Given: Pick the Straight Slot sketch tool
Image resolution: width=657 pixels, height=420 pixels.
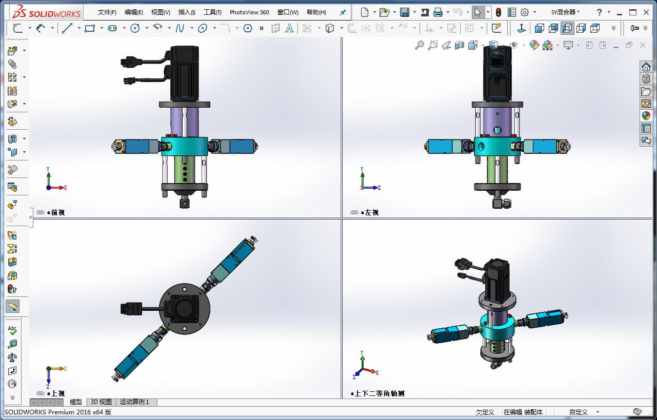Looking at the screenshot, I should 112,28.
